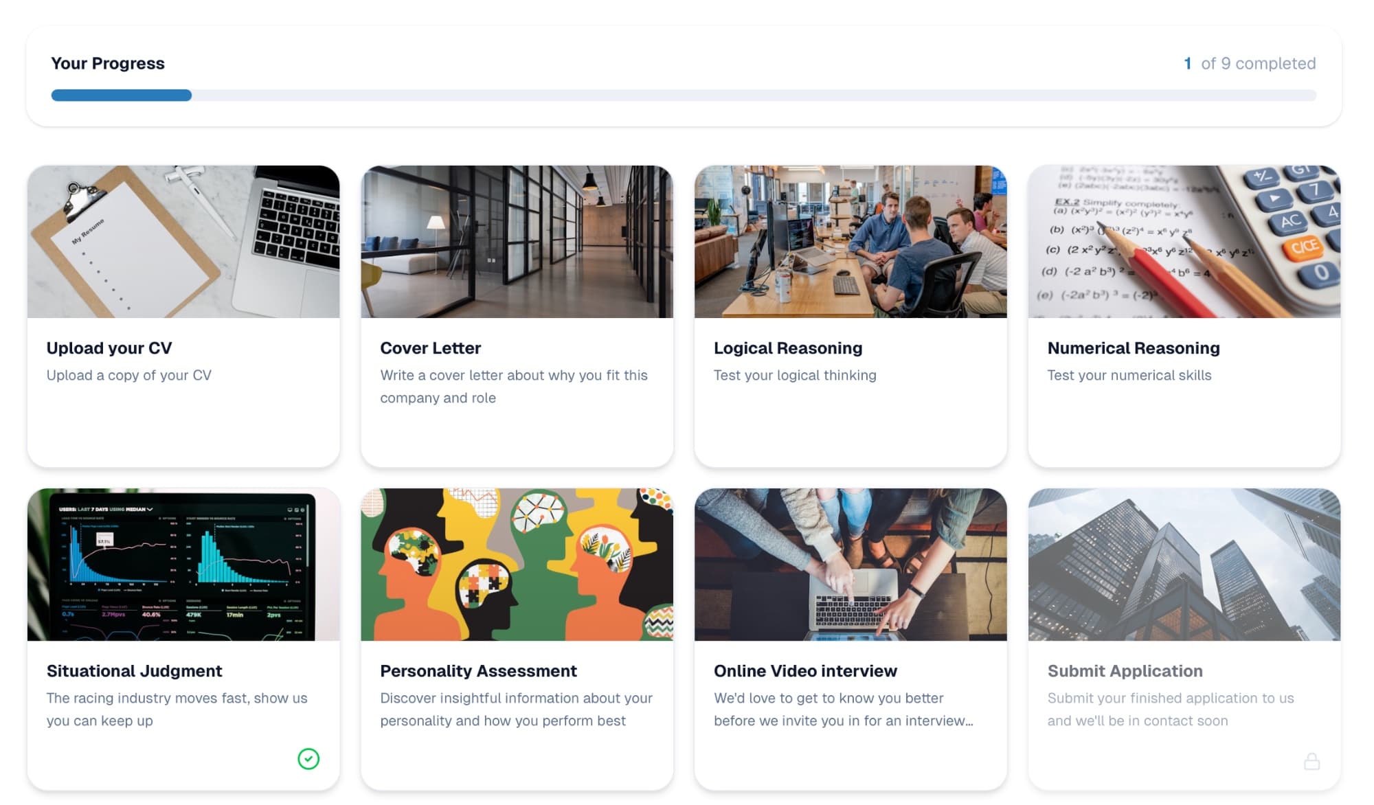Click the 'Your Progress' heading
The width and height of the screenshot is (1374, 805).
pos(108,63)
